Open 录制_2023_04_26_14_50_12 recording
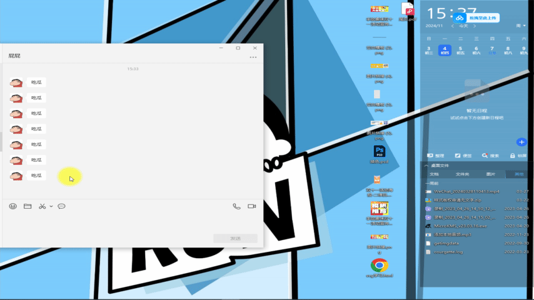534x300 pixels. [476, 209]
